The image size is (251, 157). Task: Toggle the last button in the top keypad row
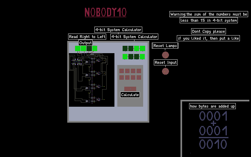pyautogui.click(x=139, y=71)
